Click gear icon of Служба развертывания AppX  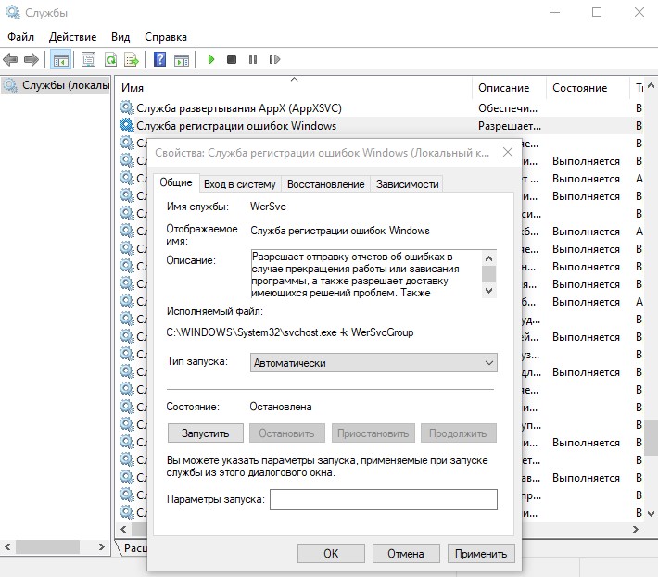[126, 107]
